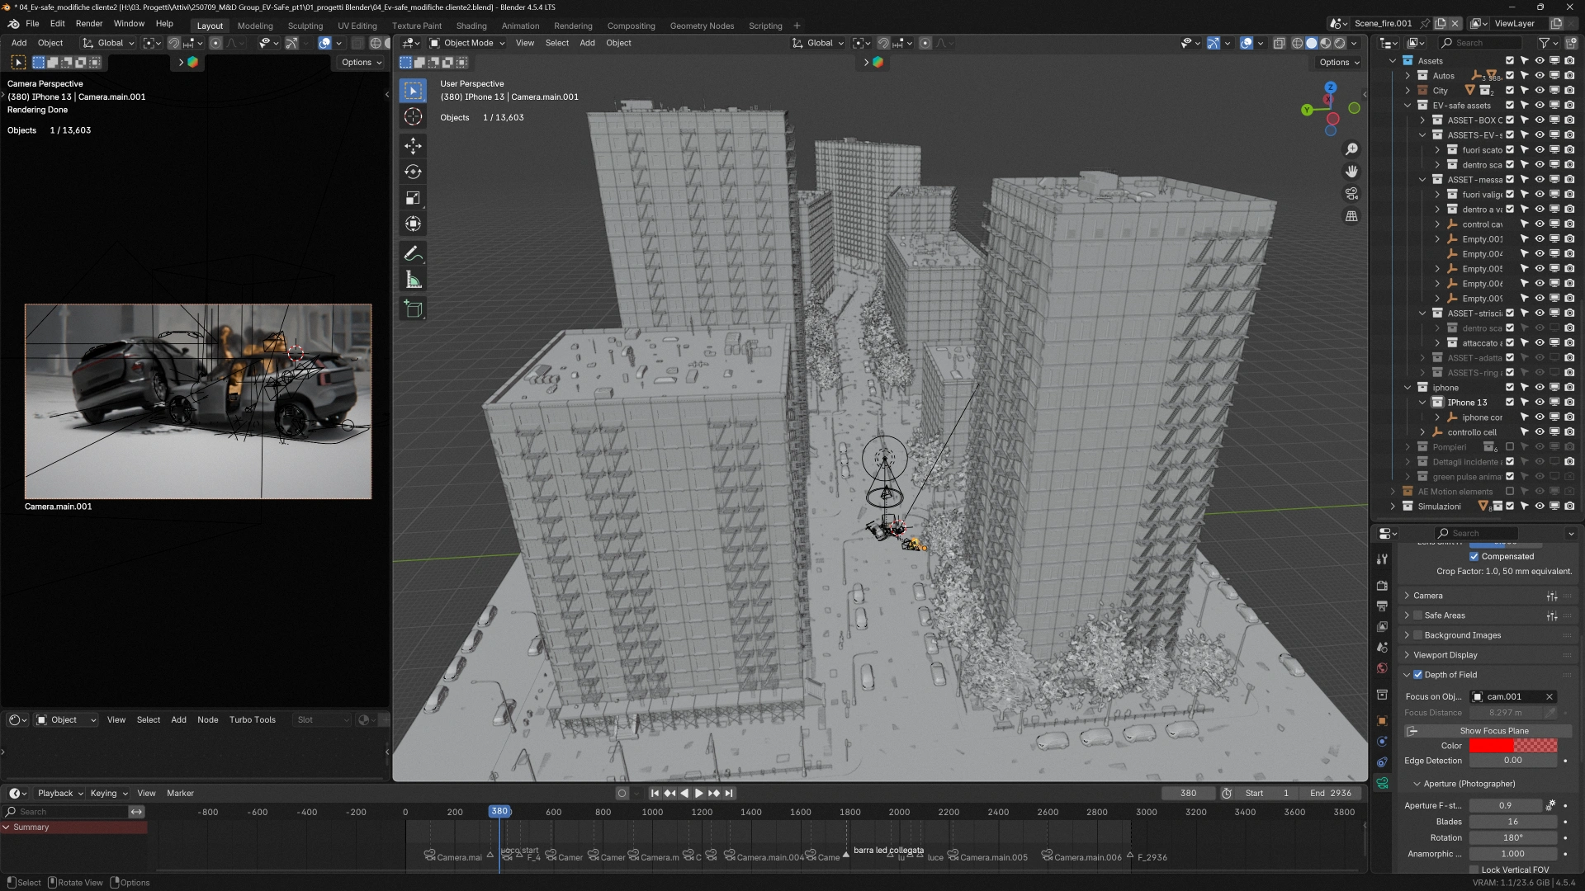Activate the Annotate tool

point(414,254)
